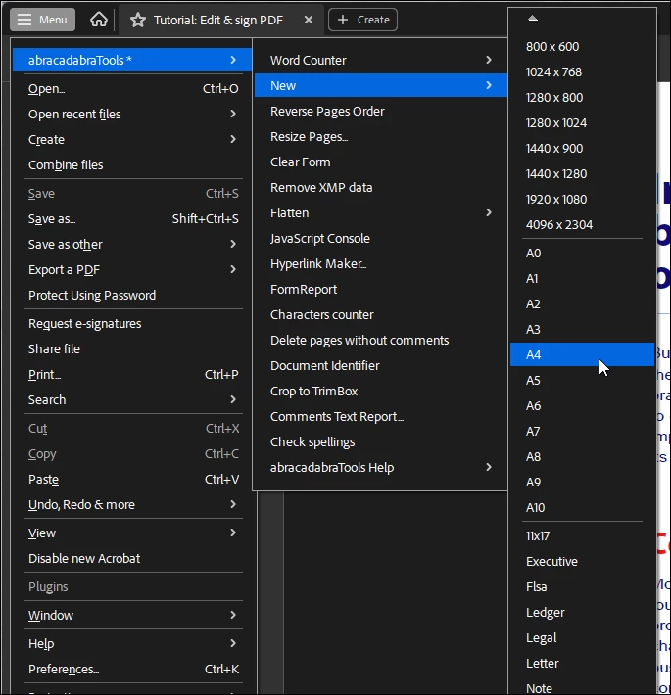Click the plus Create button
671x695 pixels.
[362, 20]
